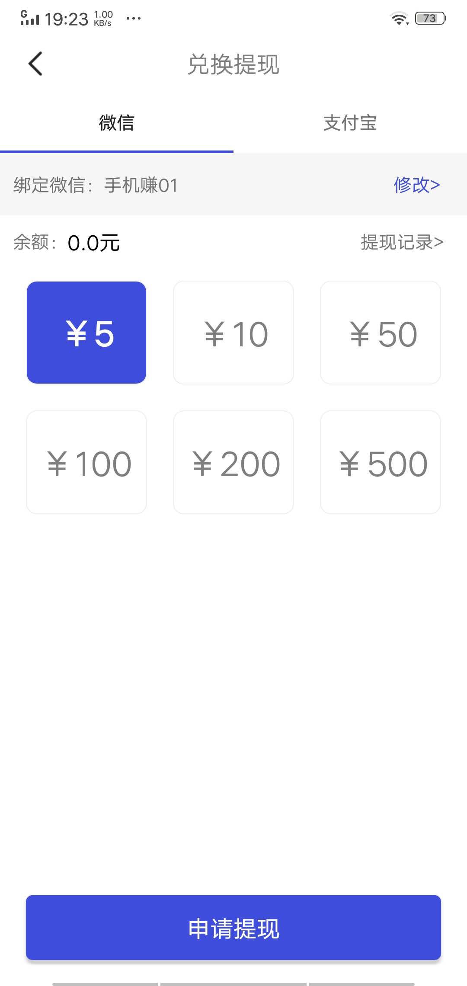
Task: Tap the 余额 0.0元 balance display
Action: pyautogui.click(x=93, y=243)
